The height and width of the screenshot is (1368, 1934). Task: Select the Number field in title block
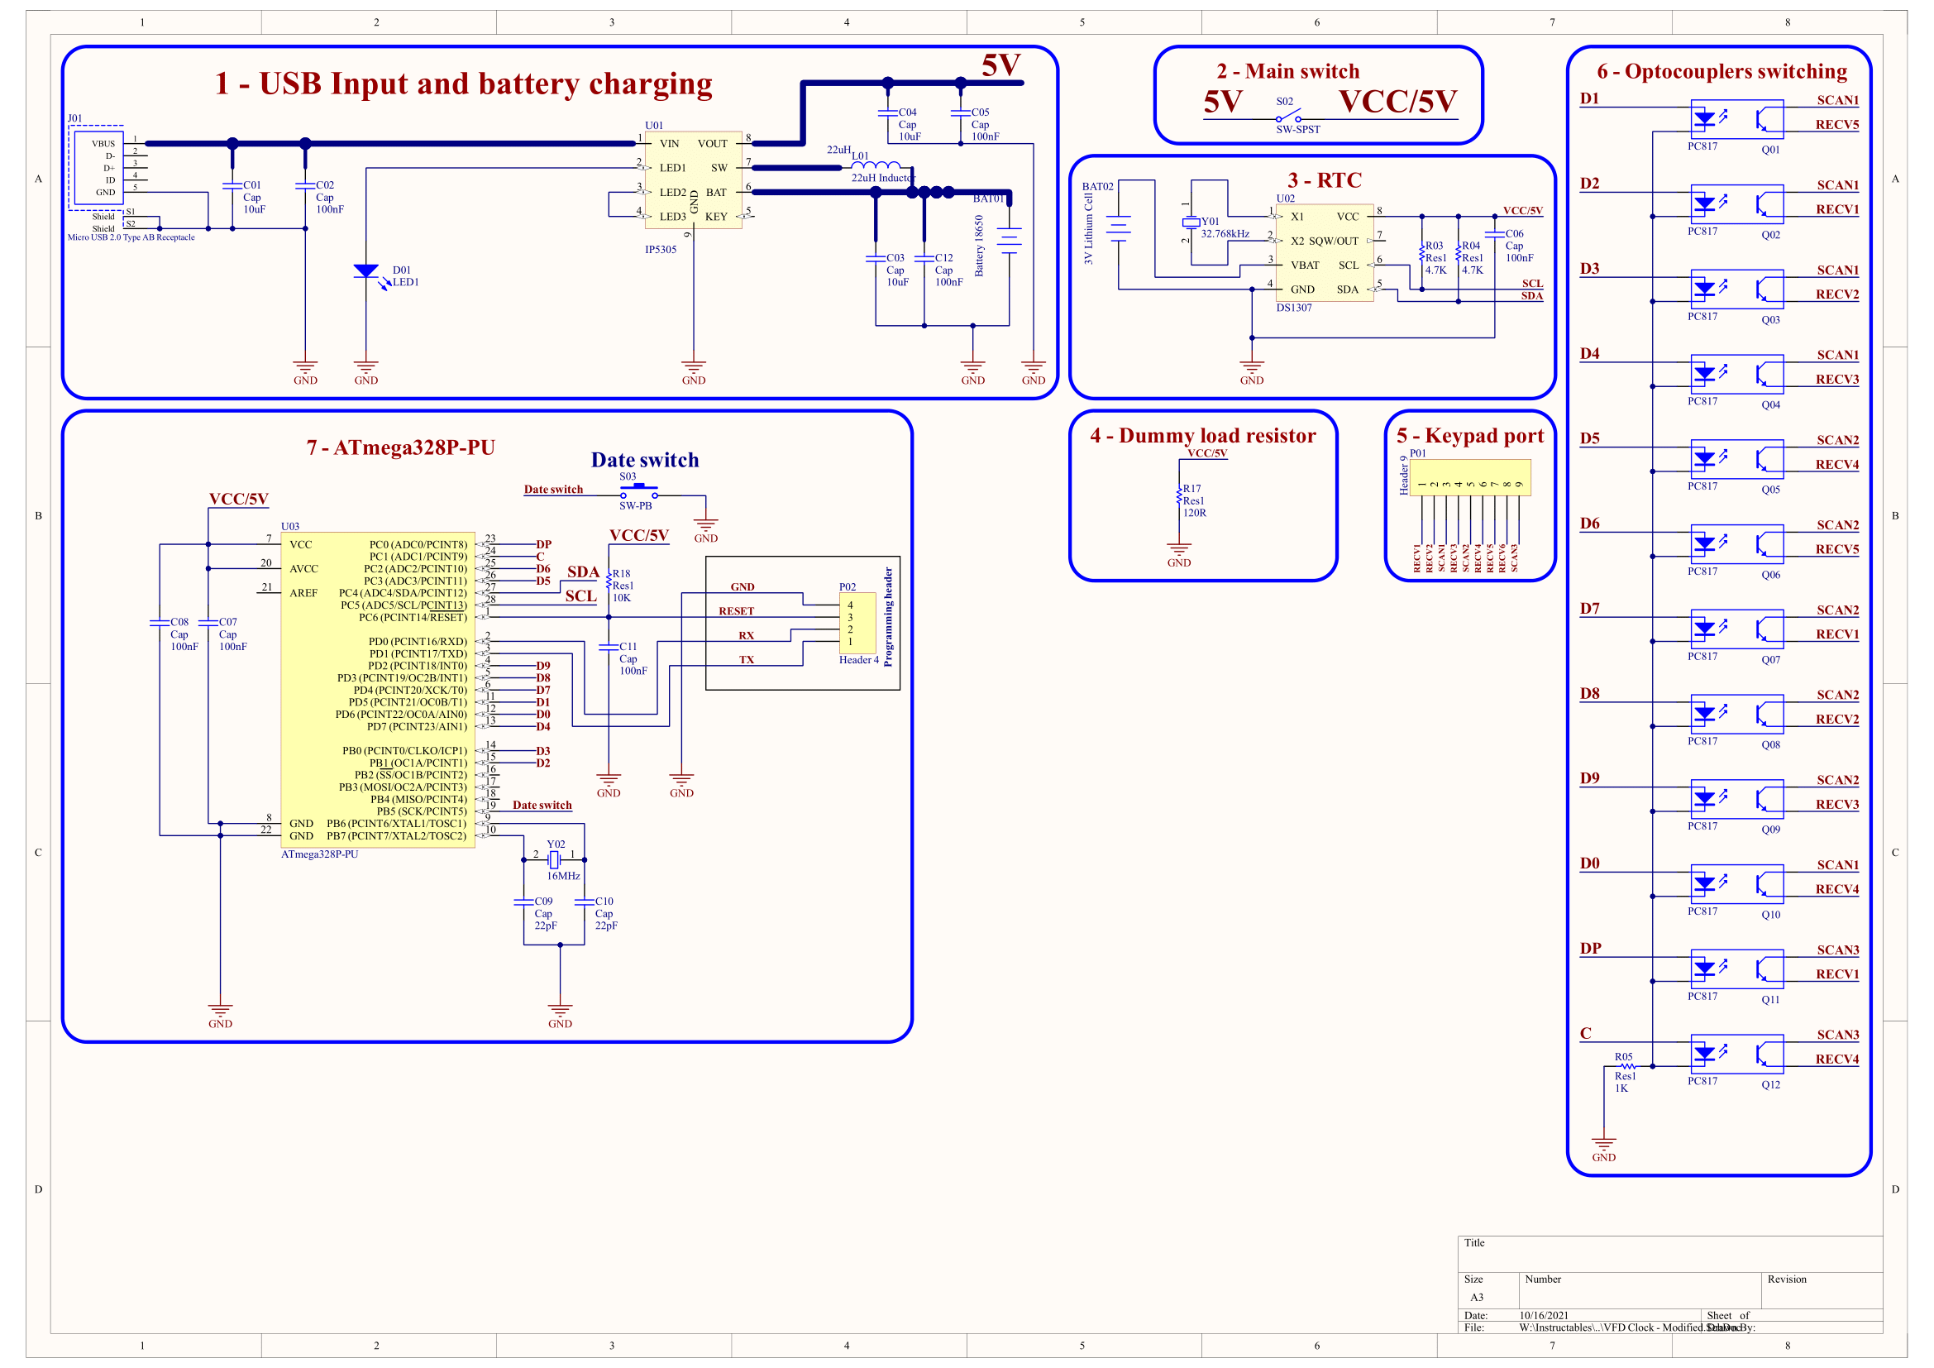coord(1640,1289)
